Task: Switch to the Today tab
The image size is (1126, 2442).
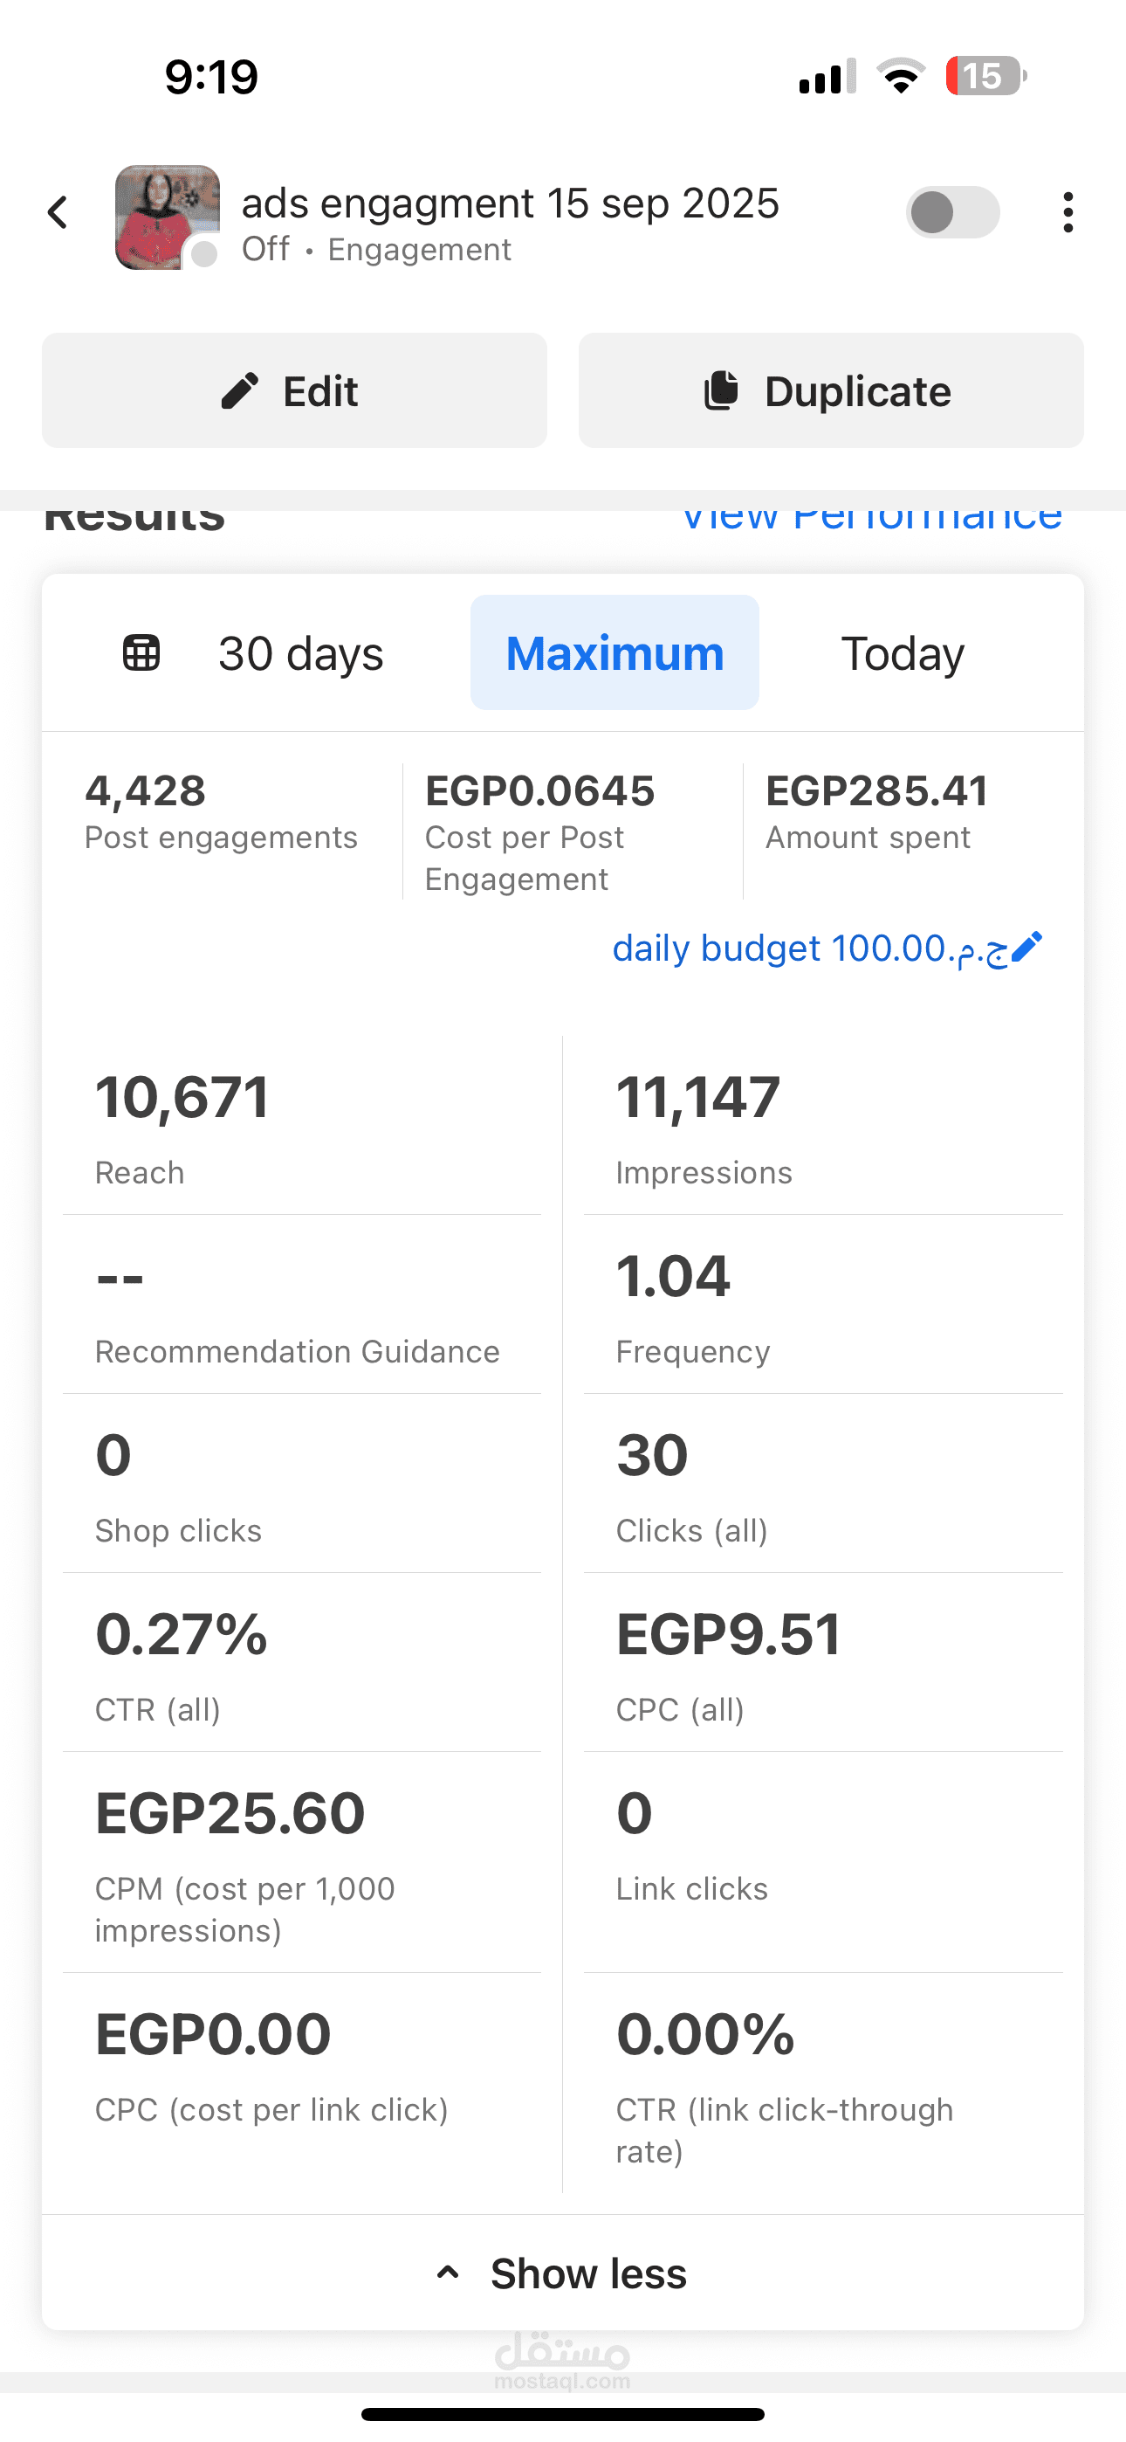Action: point(903,653)
